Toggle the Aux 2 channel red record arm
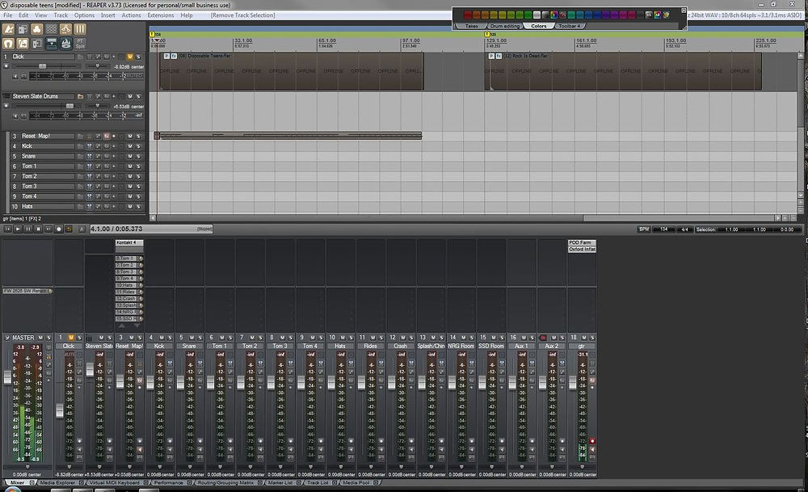The image size is (808, 492). (543, 338)
